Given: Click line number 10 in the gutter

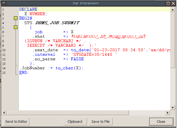Looking at the screenshot, I should [x=4, y=50].
